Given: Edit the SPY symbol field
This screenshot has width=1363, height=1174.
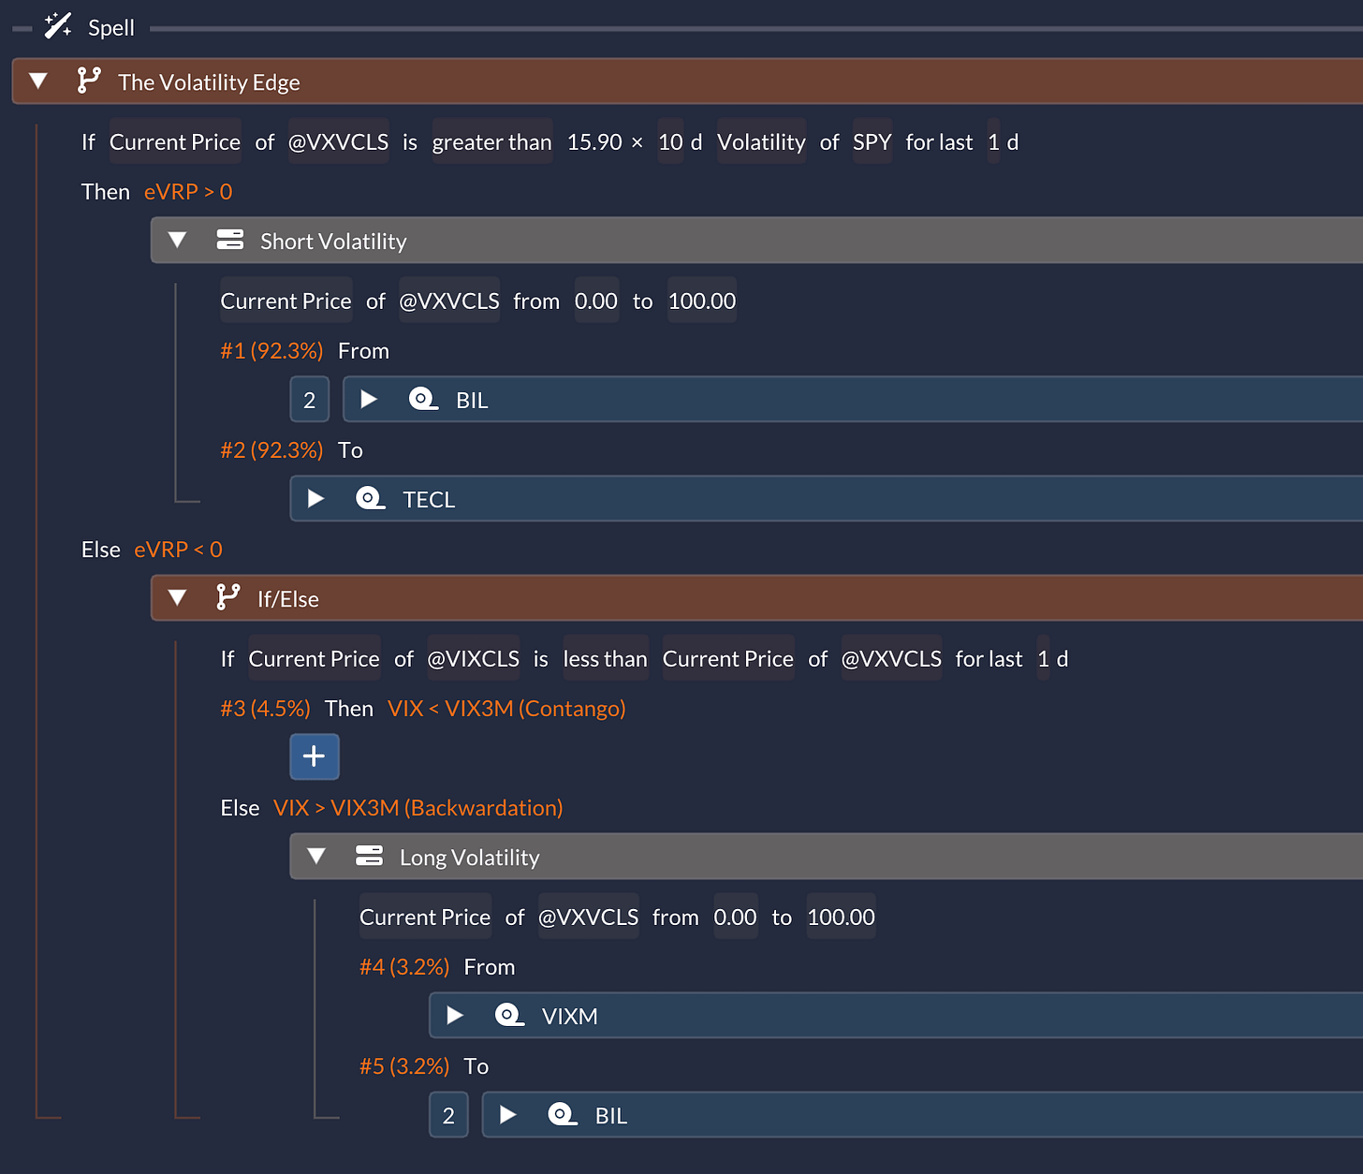Looking at the screenshot, I should (x=872, y=142).
